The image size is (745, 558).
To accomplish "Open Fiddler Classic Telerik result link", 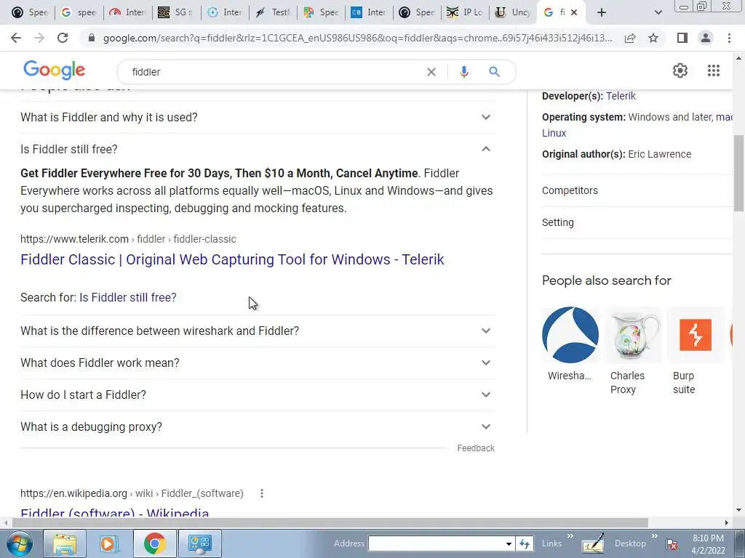I will tap(232, 259).
